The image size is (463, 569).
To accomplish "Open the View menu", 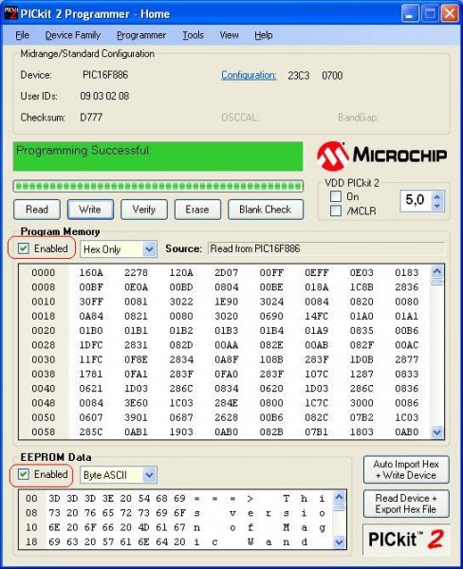I will [x=230, y=35].
